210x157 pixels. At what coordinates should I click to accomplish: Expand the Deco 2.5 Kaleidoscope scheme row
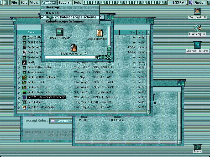tap(19, 97)
